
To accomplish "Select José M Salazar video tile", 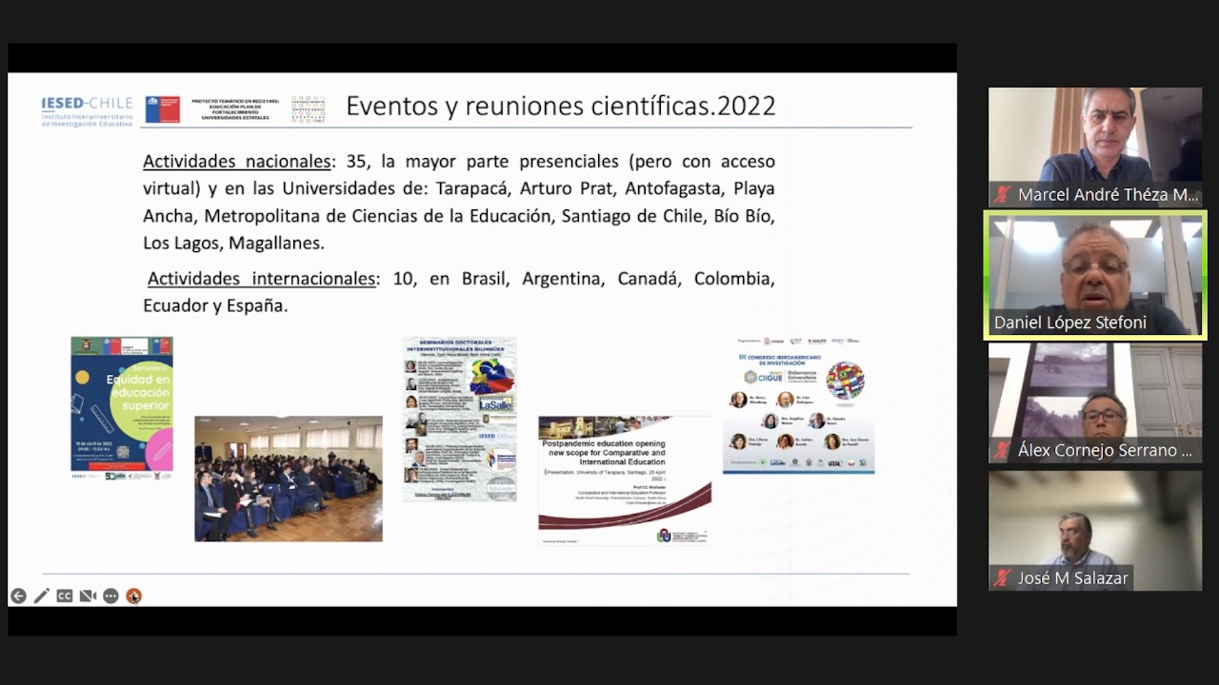I will (1095, 531).
